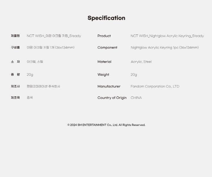Click the Product label
This screenshot has height=177, width=212.
point(104,36)
